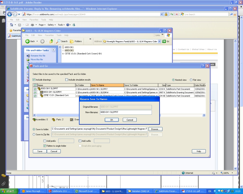The width and height of the screenshot is (243, 194).
Task: Open the Page dropdown menu
Action: click(42, 25)
